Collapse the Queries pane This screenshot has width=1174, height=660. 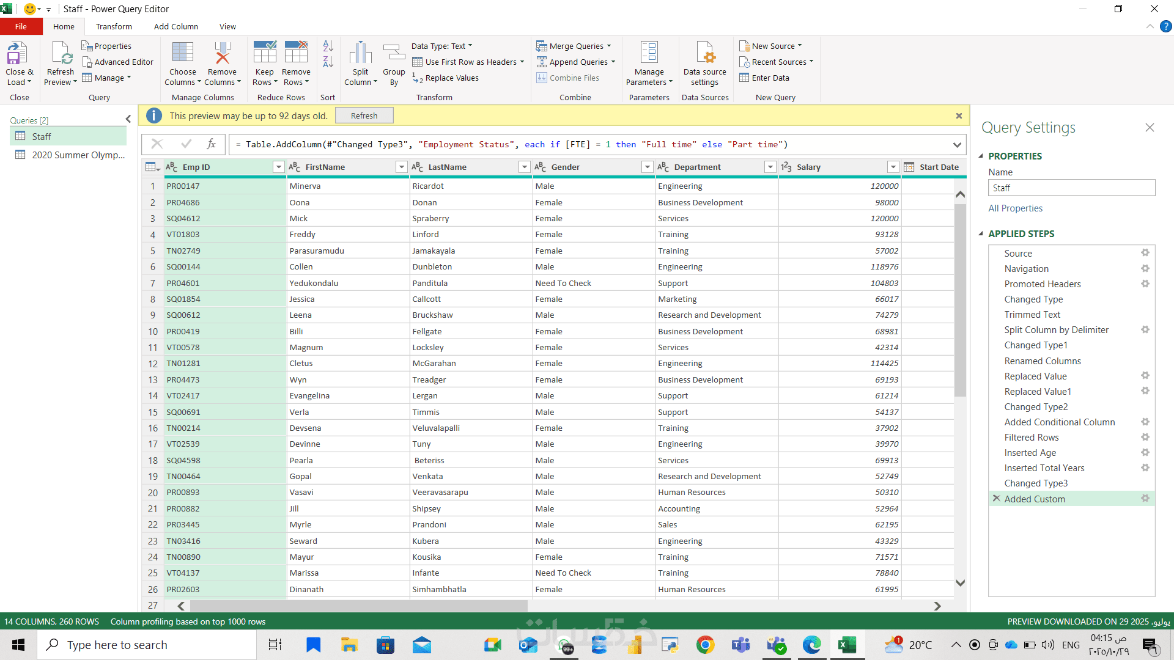point(128,119)
